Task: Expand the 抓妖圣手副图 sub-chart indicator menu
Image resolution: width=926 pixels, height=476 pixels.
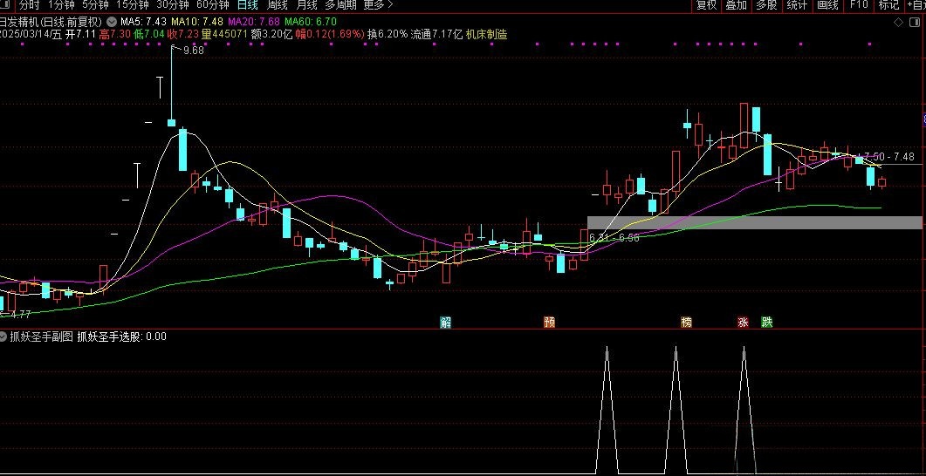Action: (4, 337)
